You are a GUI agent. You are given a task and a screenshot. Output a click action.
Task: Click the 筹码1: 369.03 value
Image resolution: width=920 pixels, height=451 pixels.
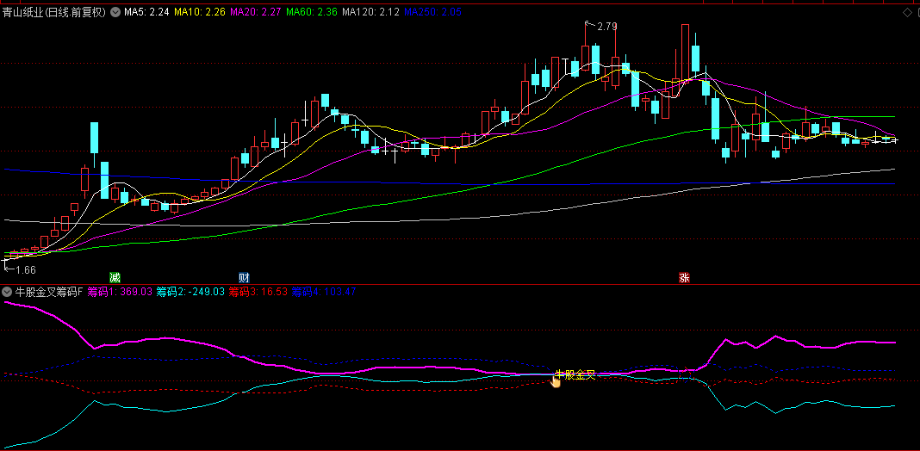tap(120, 292)
